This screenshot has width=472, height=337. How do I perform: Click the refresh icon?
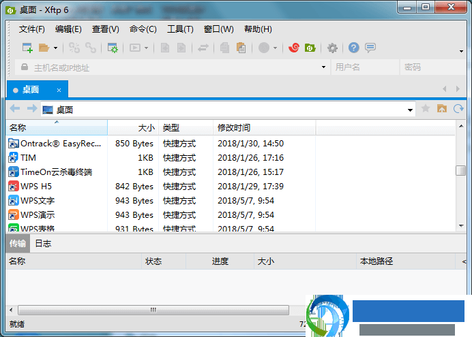(x=458, y=108)
